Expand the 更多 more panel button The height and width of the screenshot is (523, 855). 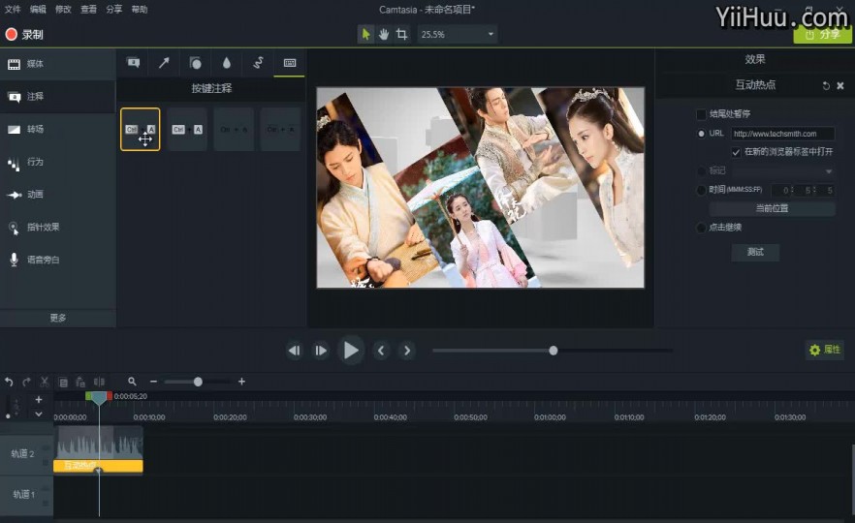(x=58, y=318)
